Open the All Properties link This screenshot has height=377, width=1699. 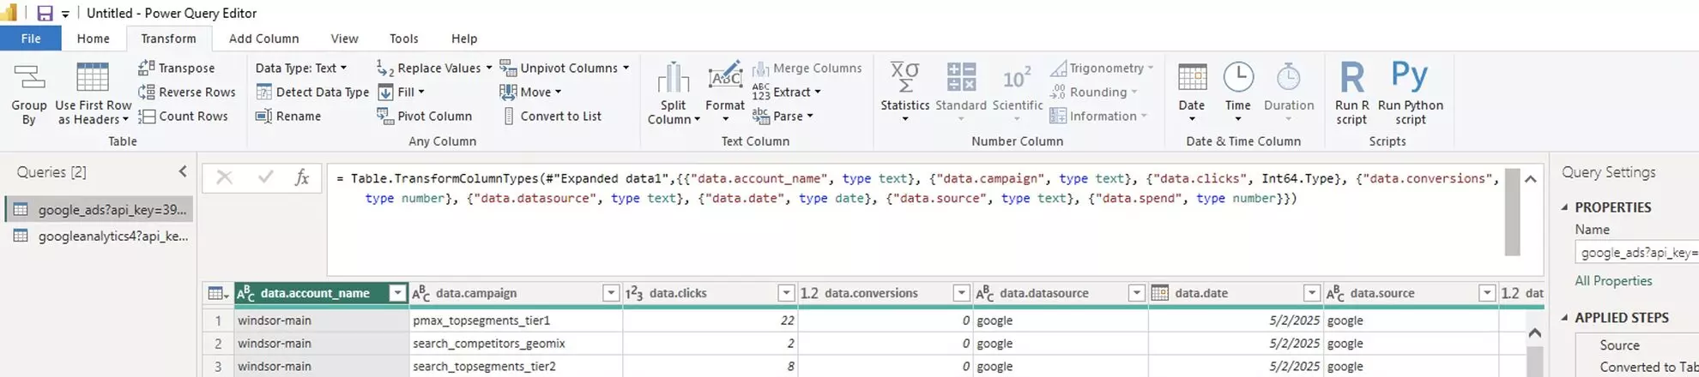[1613, 281]
